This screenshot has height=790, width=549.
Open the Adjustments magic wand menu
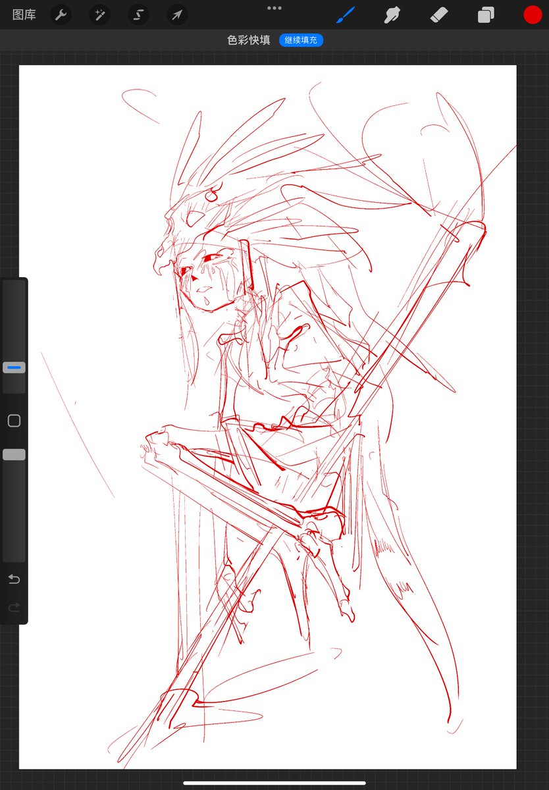tap(99, 14)
